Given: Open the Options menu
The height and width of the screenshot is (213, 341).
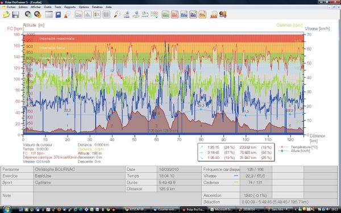Looking at the screenshot, I should tap(84, 7).
